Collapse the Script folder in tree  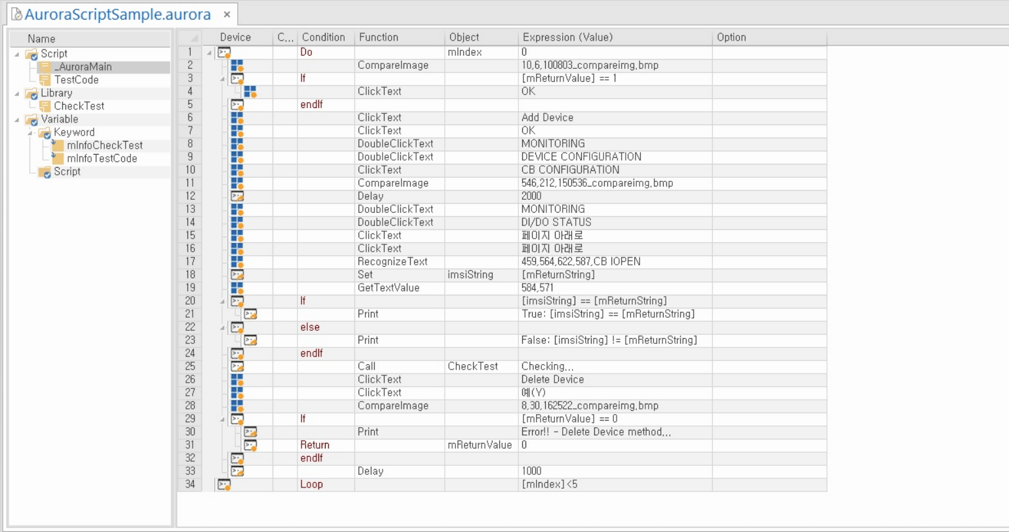tap(16, 54)
